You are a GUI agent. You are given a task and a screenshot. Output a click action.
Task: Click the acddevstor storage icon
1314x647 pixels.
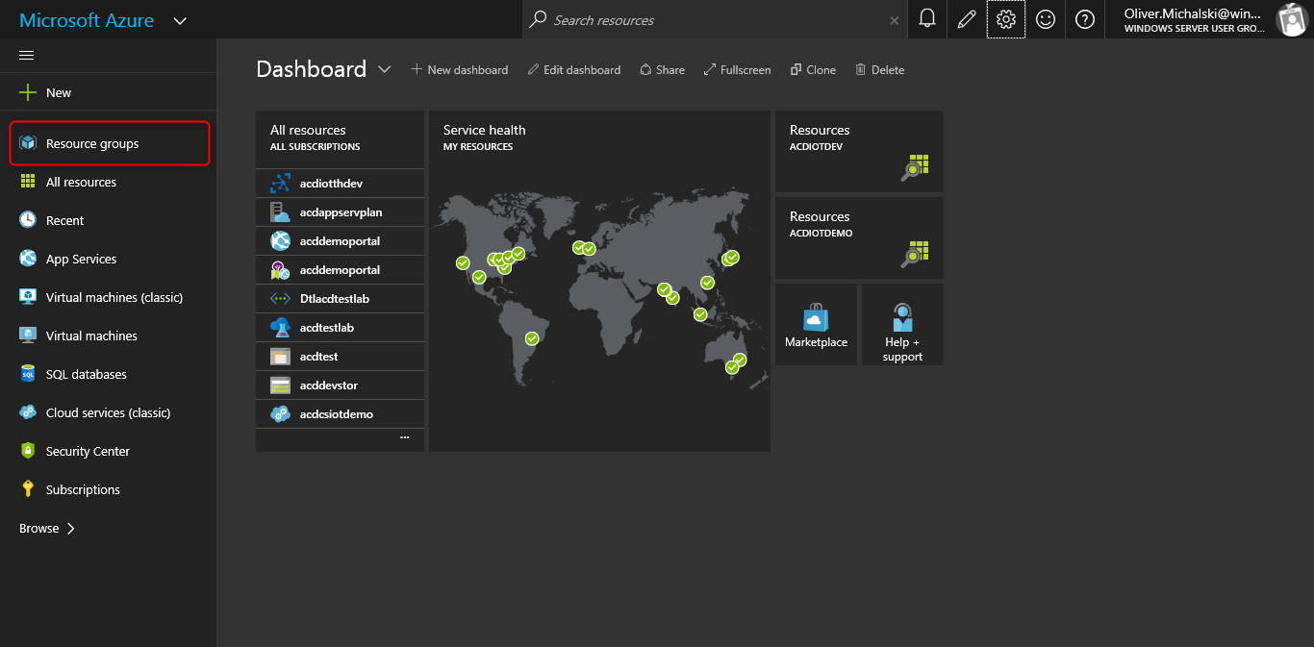(280, 386)
